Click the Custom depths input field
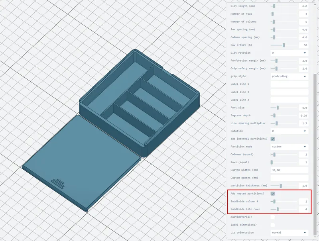This screenshot has height=241, width=319. 289,178
